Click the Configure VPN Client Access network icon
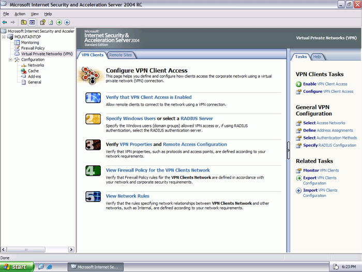 click(x=90, y=76)
